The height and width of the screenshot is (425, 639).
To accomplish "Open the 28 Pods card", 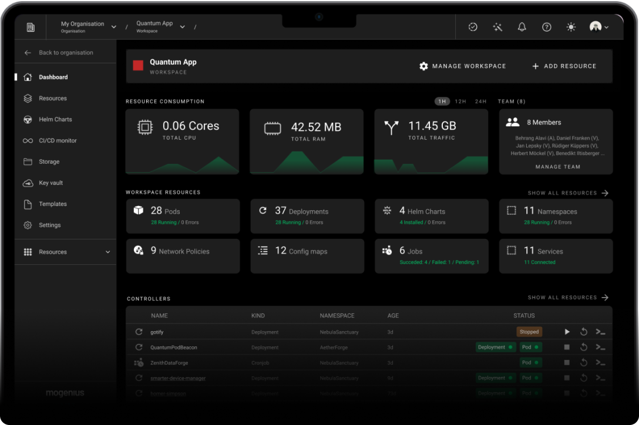I will 183,216.
